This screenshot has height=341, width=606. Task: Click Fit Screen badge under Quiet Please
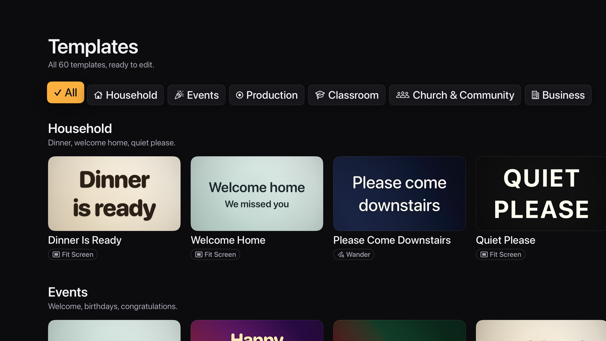[501, 254]
